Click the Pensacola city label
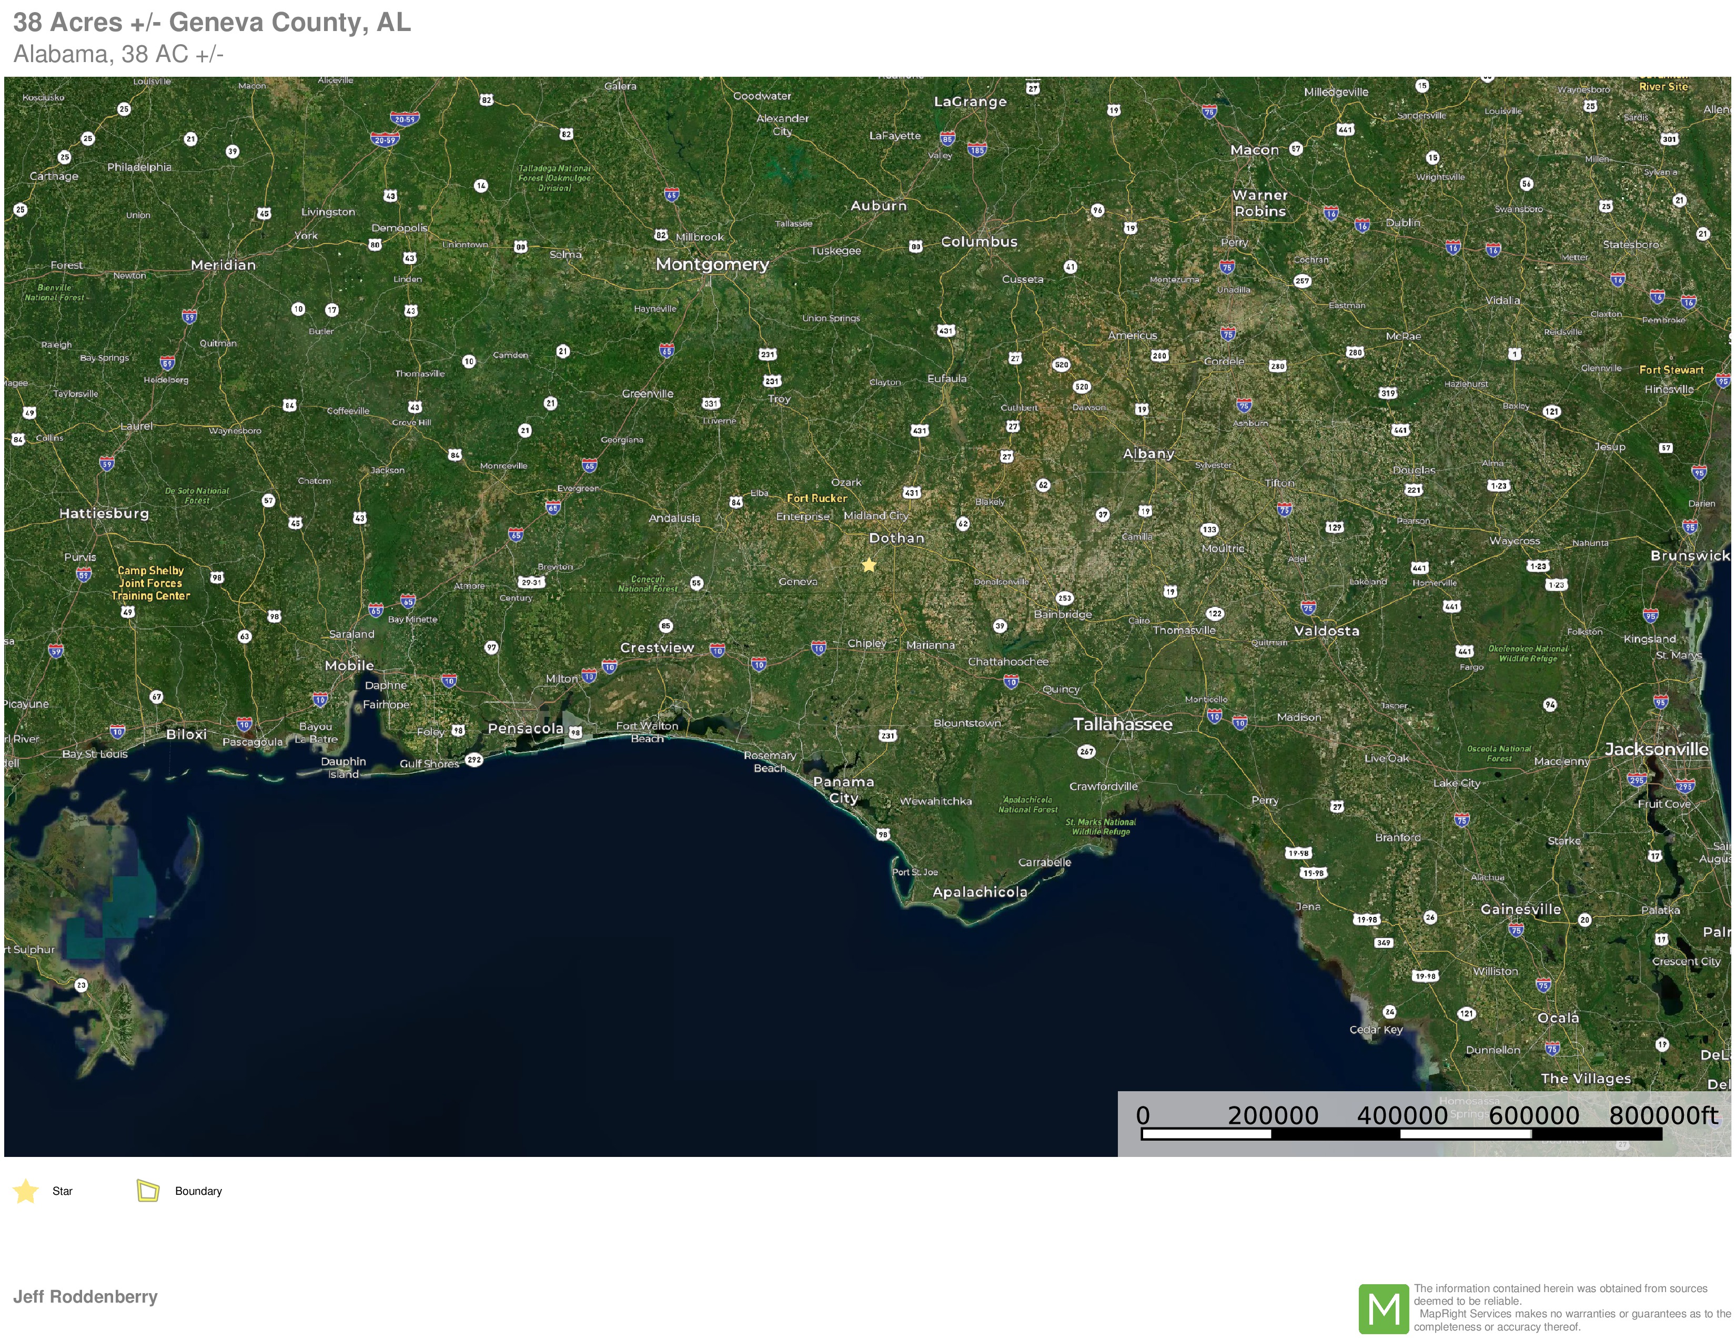Image resolution: width=1736 pixels, height=1341 pixels. point(526,728)
